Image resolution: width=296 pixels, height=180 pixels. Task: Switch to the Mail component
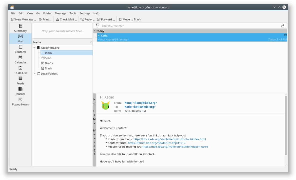(20, 39)
